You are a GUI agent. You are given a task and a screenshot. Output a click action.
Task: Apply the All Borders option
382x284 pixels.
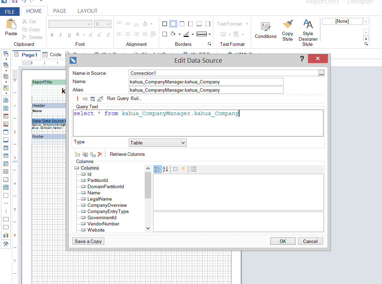[x=165, y=24]
